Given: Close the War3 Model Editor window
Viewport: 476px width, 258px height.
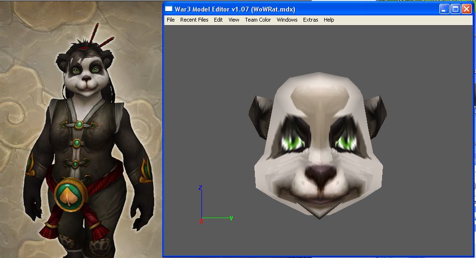Looking at the screenshot, I should pyautogui.click(x=466, y=9).
